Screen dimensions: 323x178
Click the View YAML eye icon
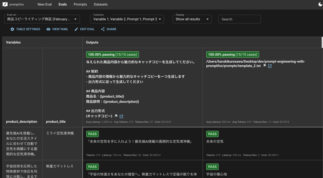(48, 29)
